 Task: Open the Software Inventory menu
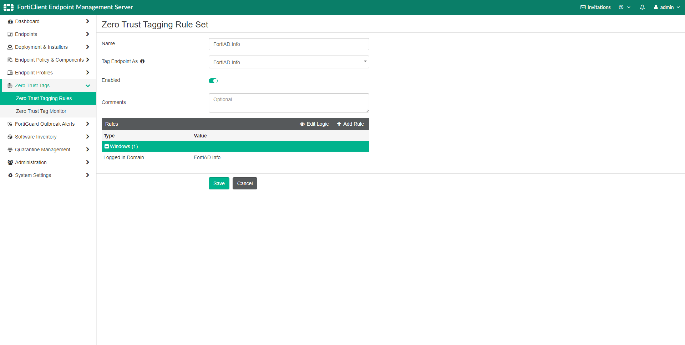[48, 137]
